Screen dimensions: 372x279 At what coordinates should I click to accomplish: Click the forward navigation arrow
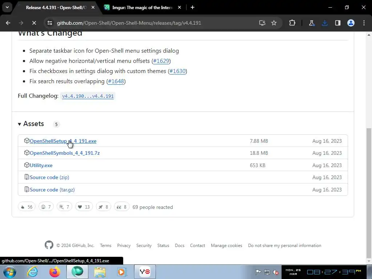click(x=21, y=23)
